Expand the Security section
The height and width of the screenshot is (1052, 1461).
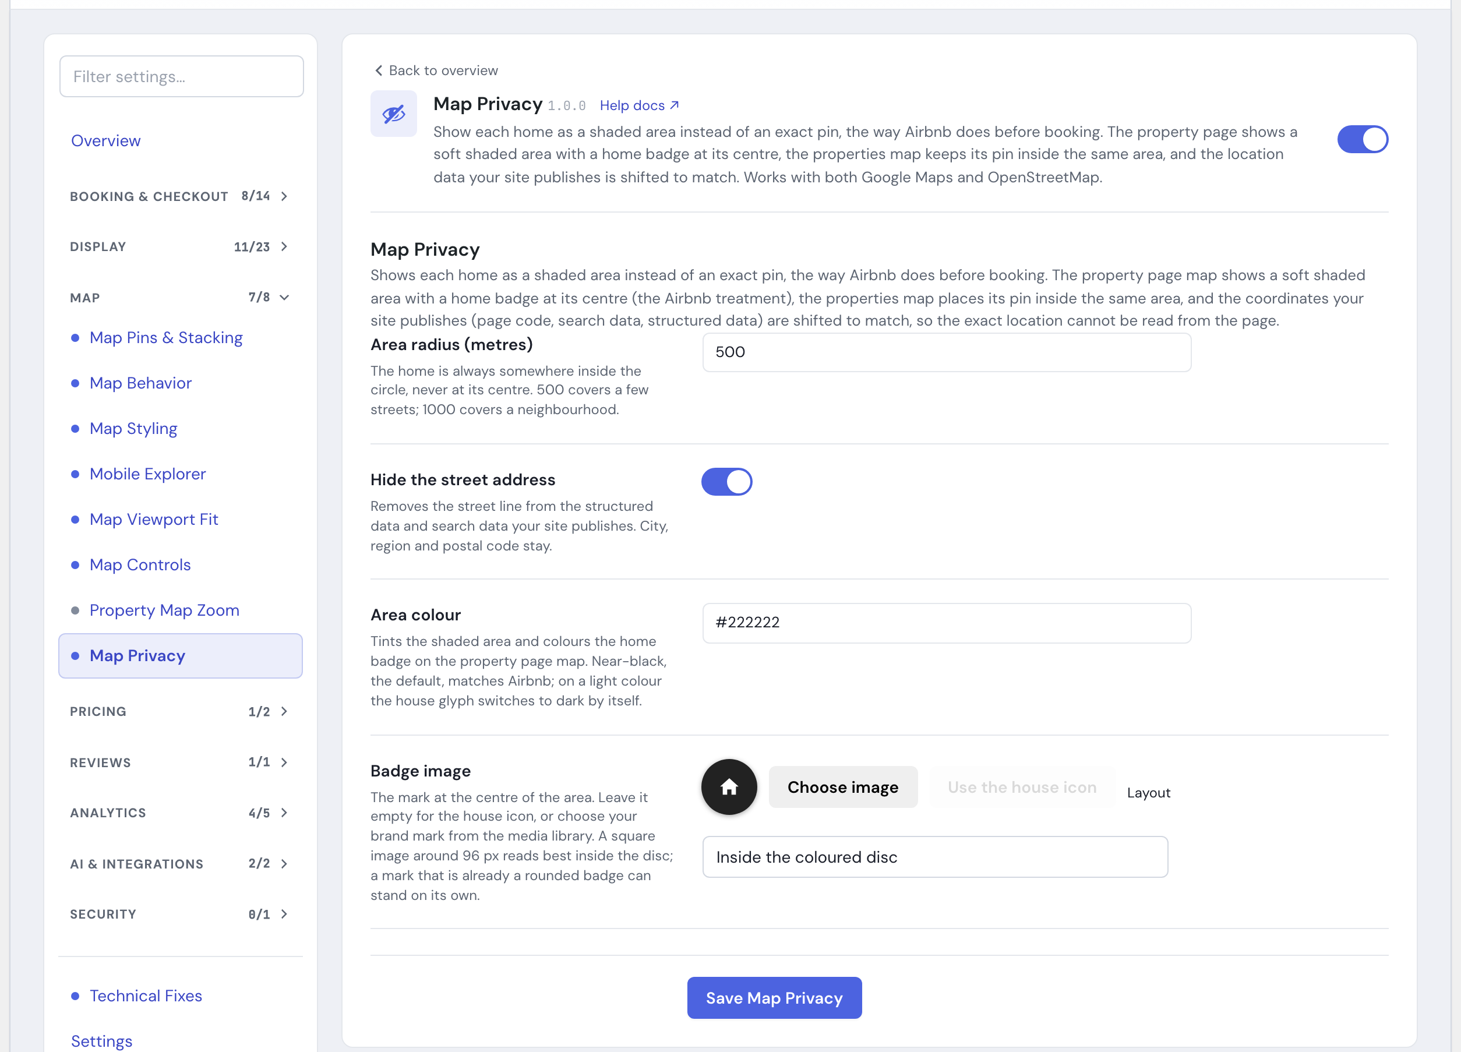coord(180,914)
